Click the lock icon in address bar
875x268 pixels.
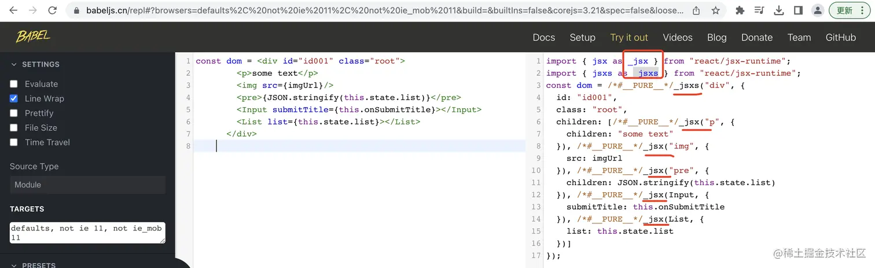pyautogui.click(x=77, y=10)
